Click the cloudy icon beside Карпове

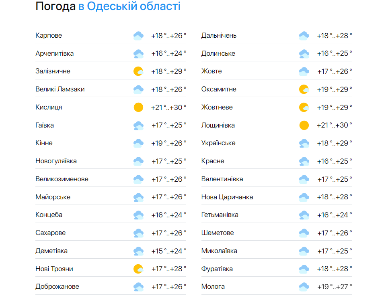(x=138, y=35)
